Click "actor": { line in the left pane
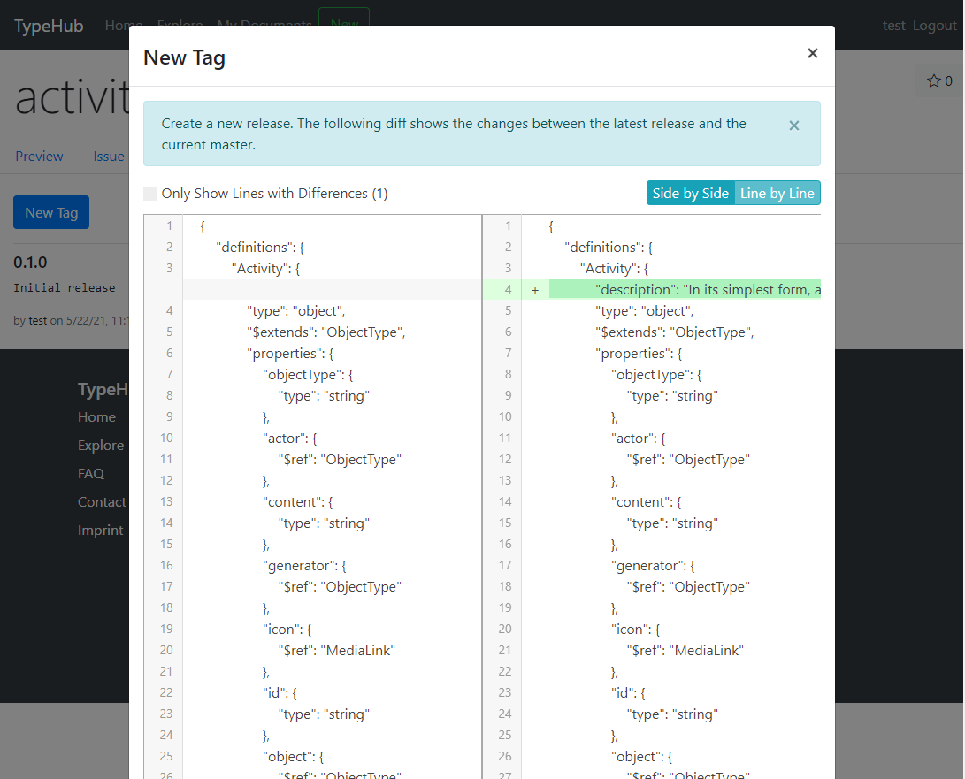965x779 pixels. pyautogui.click(x=290, y=438)
